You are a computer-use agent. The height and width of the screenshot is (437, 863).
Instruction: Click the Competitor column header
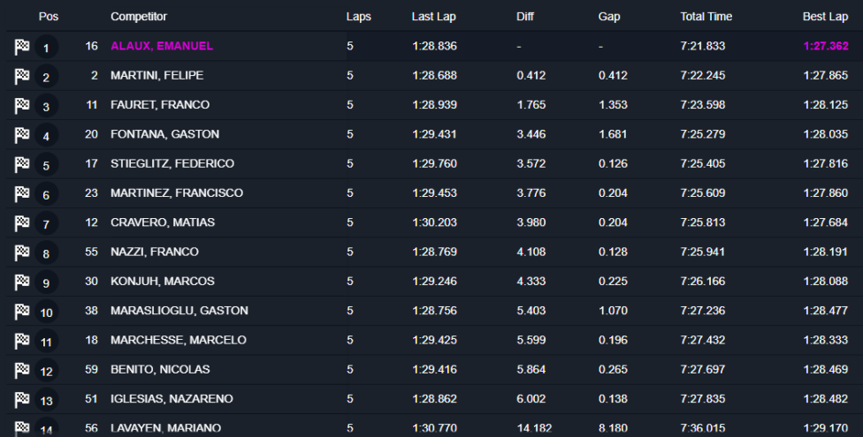tap(139, 17)
